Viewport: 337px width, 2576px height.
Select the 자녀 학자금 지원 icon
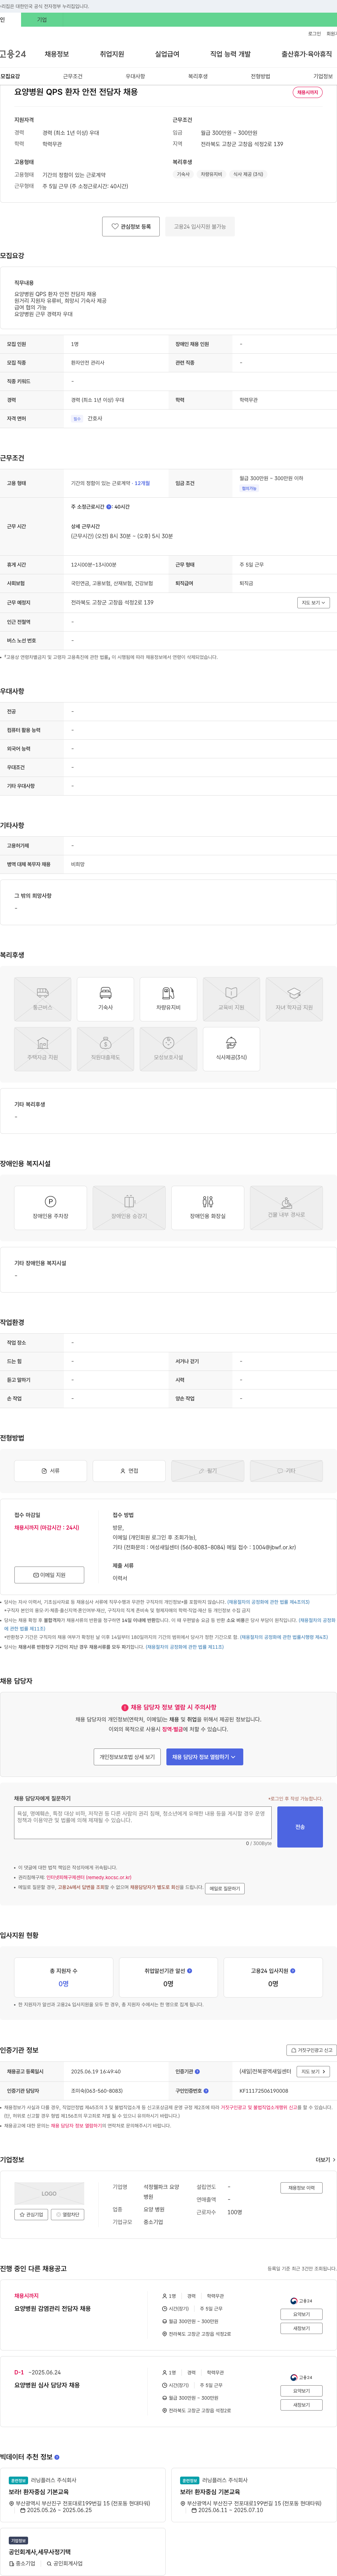(294, 999)
